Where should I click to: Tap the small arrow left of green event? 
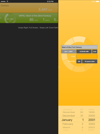1,18
